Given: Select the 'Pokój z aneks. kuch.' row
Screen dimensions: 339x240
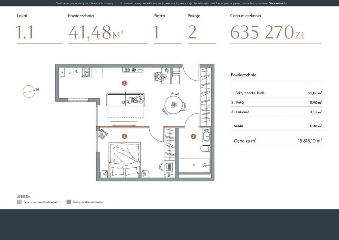Looking at the screenshot, I should click(x=276, y=93).
